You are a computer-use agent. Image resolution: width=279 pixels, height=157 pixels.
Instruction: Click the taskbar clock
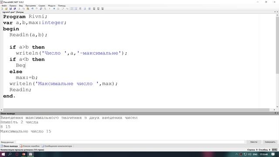click(x=264, y=154)
